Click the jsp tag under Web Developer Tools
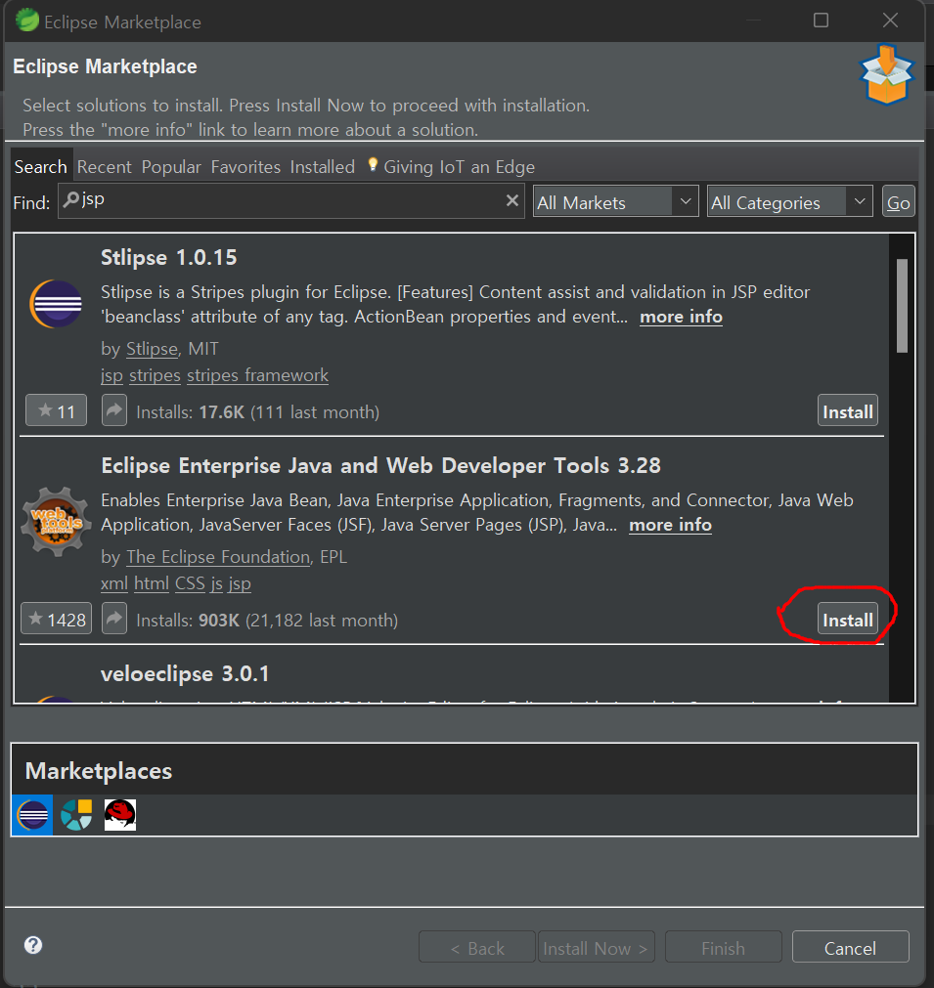 [240, 584]
